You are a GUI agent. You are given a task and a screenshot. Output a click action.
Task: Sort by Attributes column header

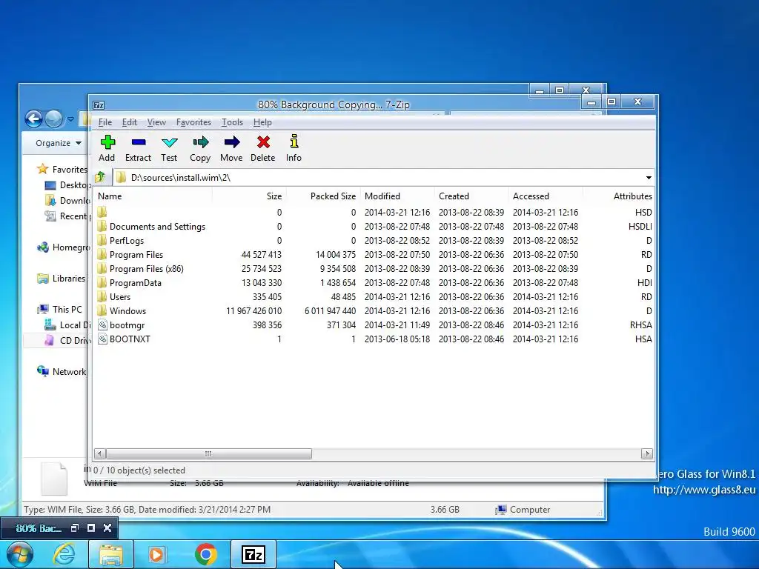(x=619, y=196)
